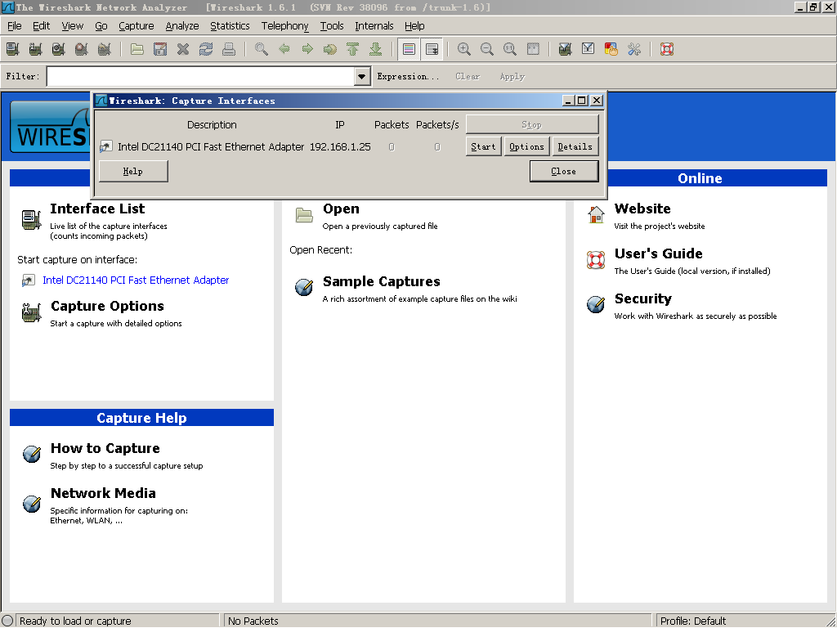Screen dimensions: 837x628
Task: Click Capture Options on start page
Action: pos(107,306)
